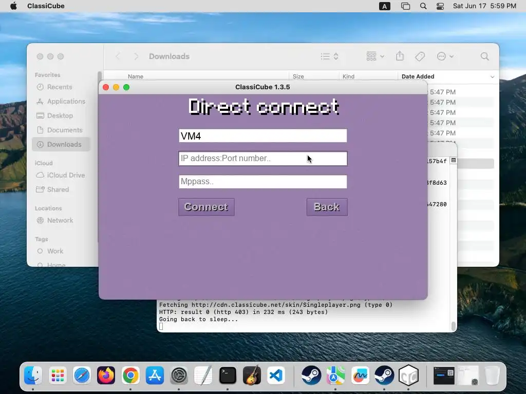Close the ClassiCube 1.3.5 window
The height and width of the screenshot is (394, 526).
pos(106,87)
